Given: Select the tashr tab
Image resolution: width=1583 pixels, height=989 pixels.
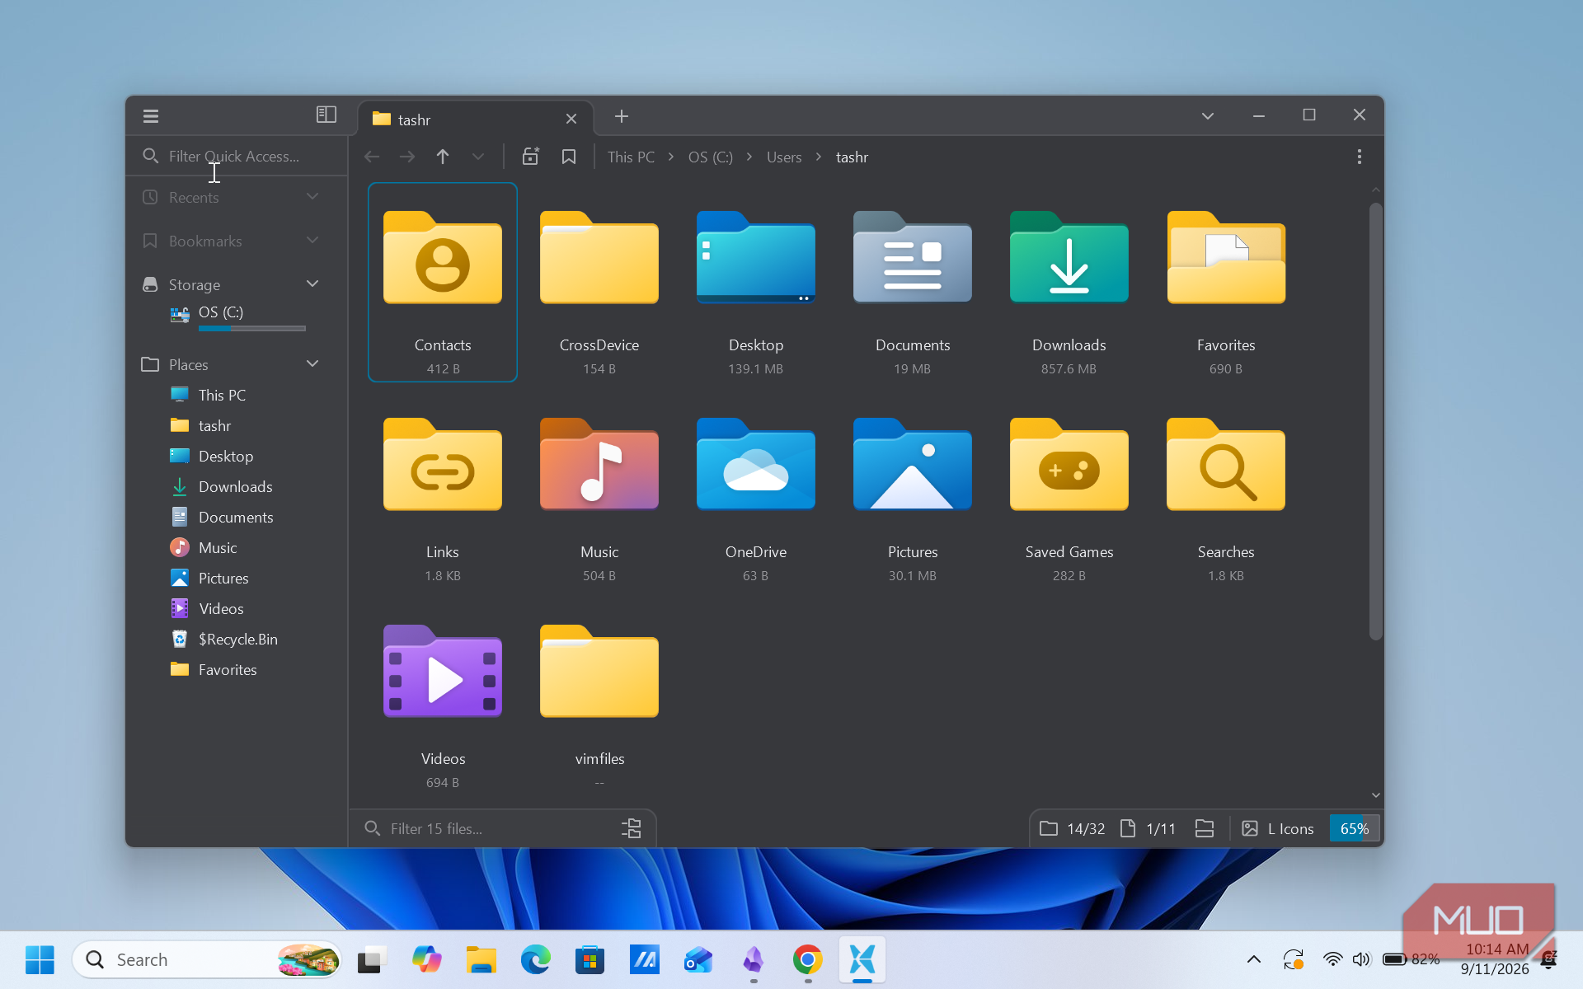Looking at the screenshot, I should tap(476, 120).
